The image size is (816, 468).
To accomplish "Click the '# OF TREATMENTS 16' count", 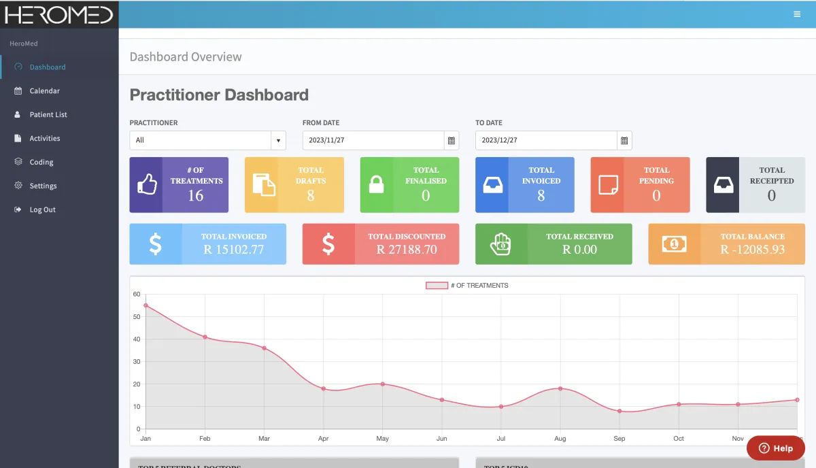I will coord(196,196).
